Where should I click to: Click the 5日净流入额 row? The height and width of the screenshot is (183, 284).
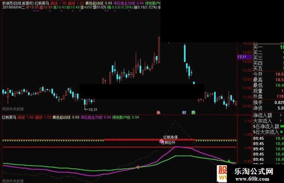[x=268, y=127]
